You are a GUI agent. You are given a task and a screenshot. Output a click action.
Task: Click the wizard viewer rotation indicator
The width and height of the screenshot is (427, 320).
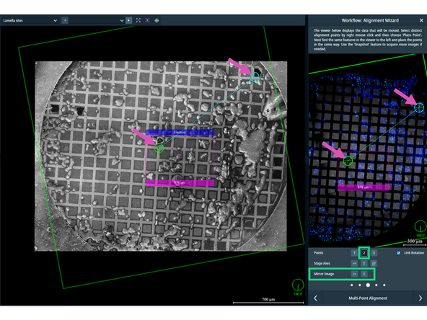click(421, 227)
